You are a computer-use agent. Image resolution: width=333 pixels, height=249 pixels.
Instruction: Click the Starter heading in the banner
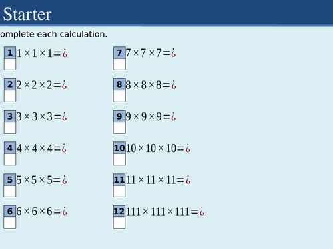click(x=27, y=14)
